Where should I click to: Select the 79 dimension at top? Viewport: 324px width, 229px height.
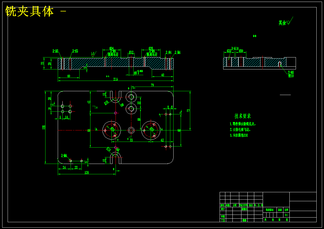tap(152, 85)
